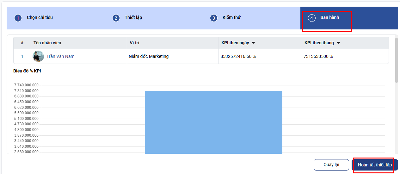Click the vertical scrollbar on the right
This screenshot has height=174, width=400.
(x=397, y=60)
